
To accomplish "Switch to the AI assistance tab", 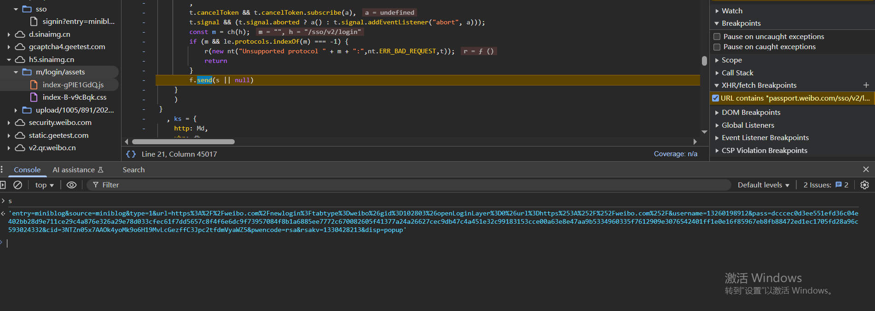I will coord(77,170).
